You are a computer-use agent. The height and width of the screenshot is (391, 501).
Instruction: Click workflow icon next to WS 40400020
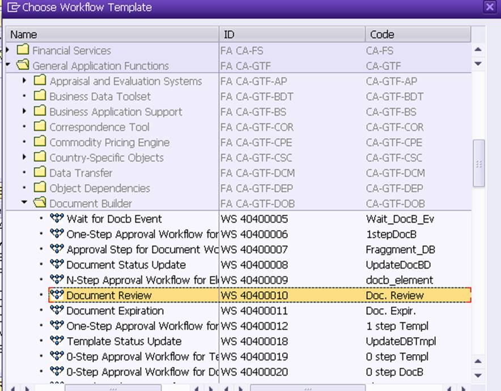(x=57, y=371)
